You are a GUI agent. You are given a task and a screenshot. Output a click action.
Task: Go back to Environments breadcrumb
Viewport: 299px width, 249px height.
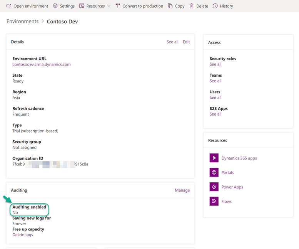tap(22, 21)
